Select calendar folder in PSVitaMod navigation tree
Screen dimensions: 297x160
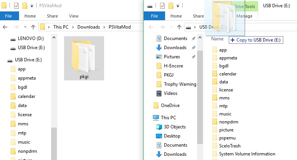(x=23, y=96)
